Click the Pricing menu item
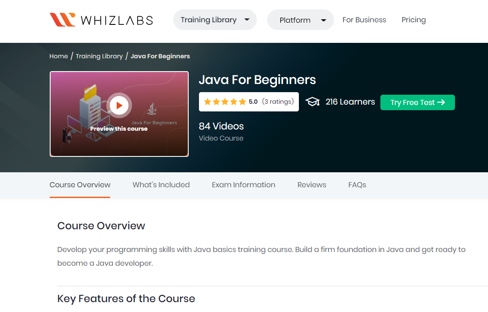 [x=413, y=19]
